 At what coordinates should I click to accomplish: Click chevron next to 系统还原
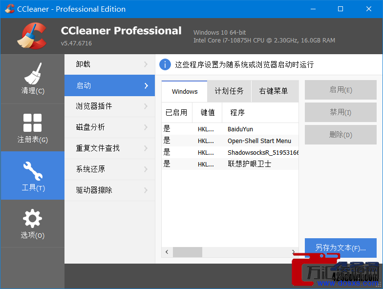click(x=146, y=169)
